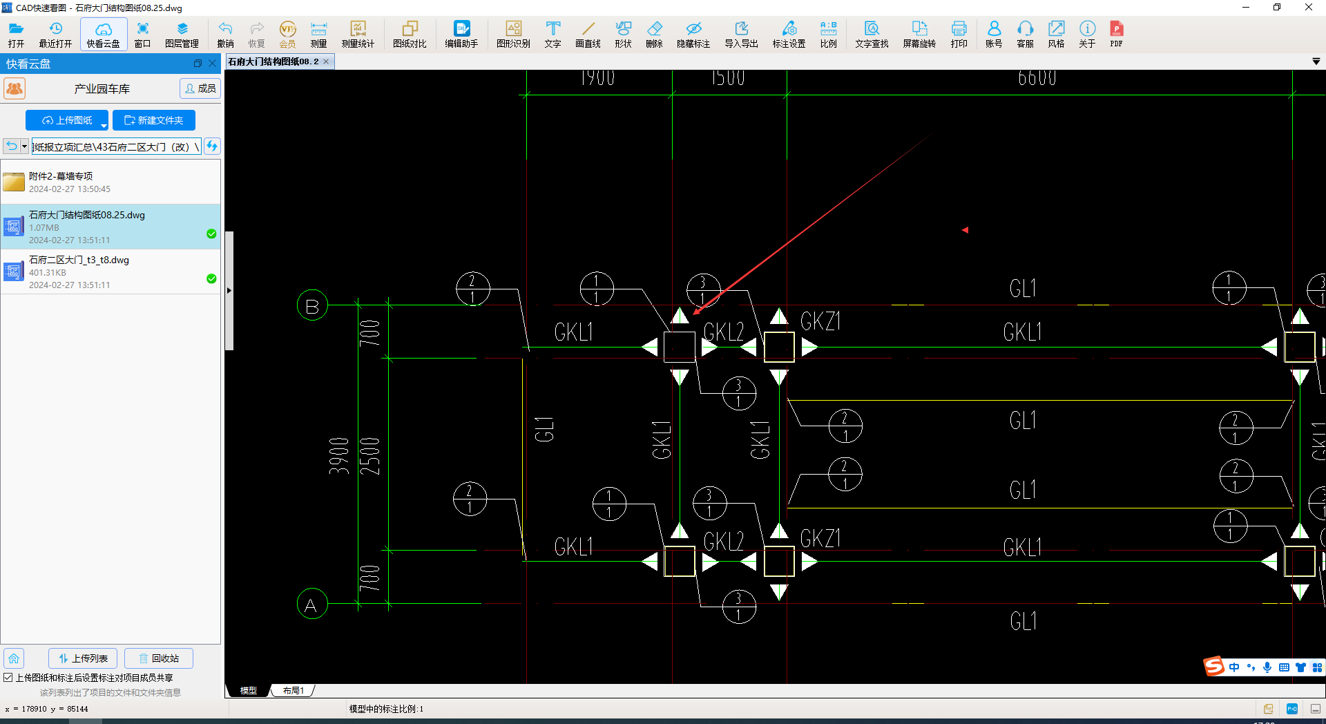Click the 成员 members button
Viewport: 1326px width, 724px height.
[x=200, y=88]
